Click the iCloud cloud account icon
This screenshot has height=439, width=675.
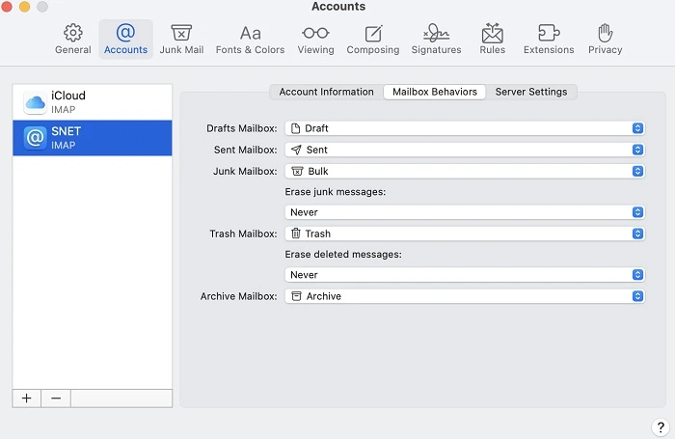[36, 102]
